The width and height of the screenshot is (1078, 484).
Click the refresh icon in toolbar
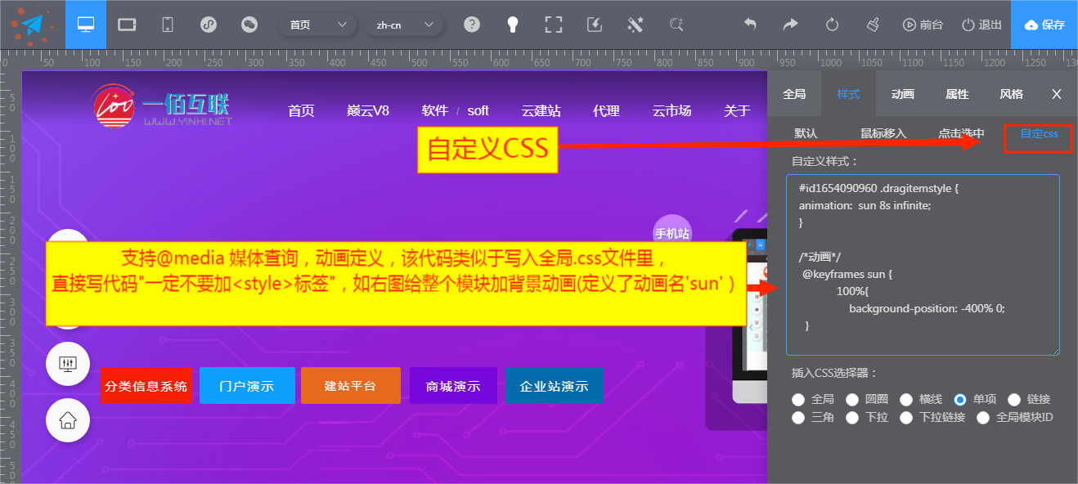click(x=833, y=25)
